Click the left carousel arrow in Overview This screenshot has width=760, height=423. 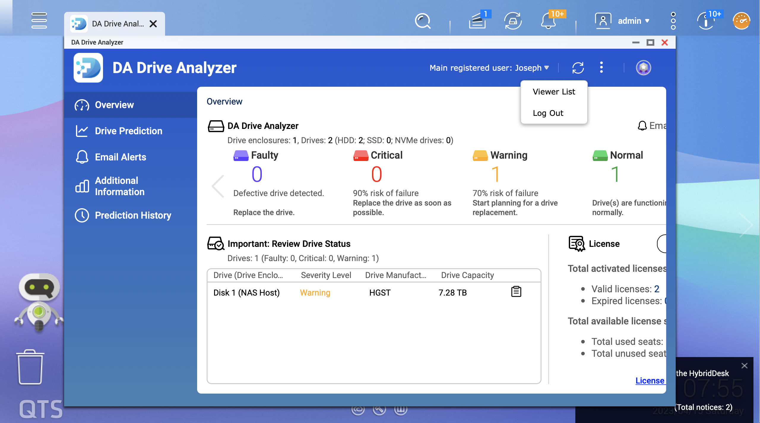tap(218, 186)
